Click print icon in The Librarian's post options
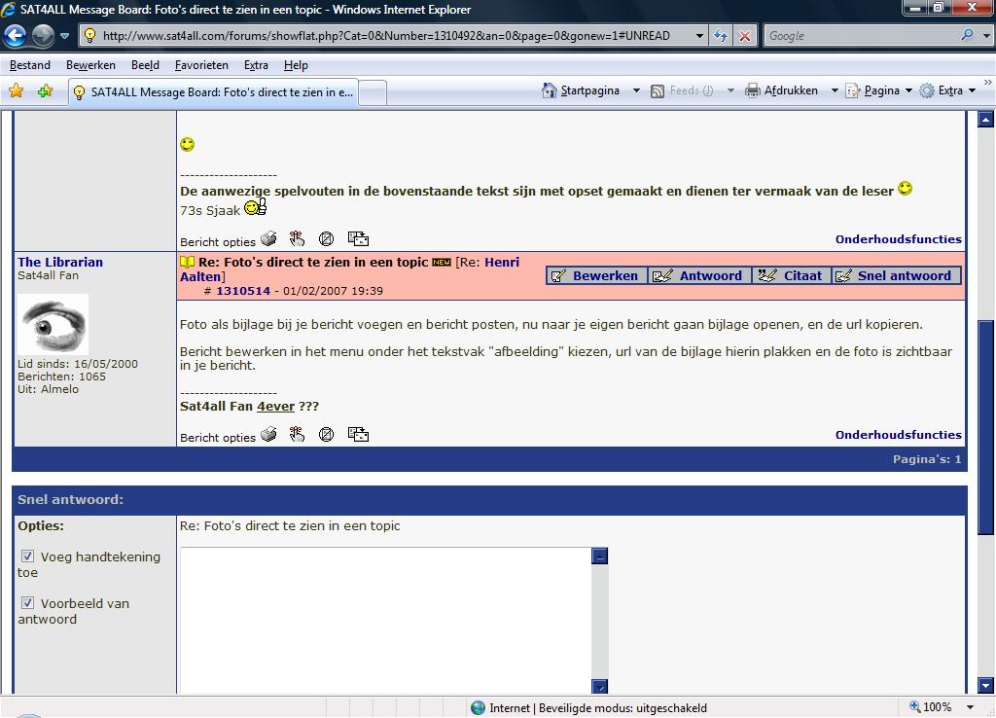Image resolution: width=996 pixels, height=718 pixels. (269, 434)
